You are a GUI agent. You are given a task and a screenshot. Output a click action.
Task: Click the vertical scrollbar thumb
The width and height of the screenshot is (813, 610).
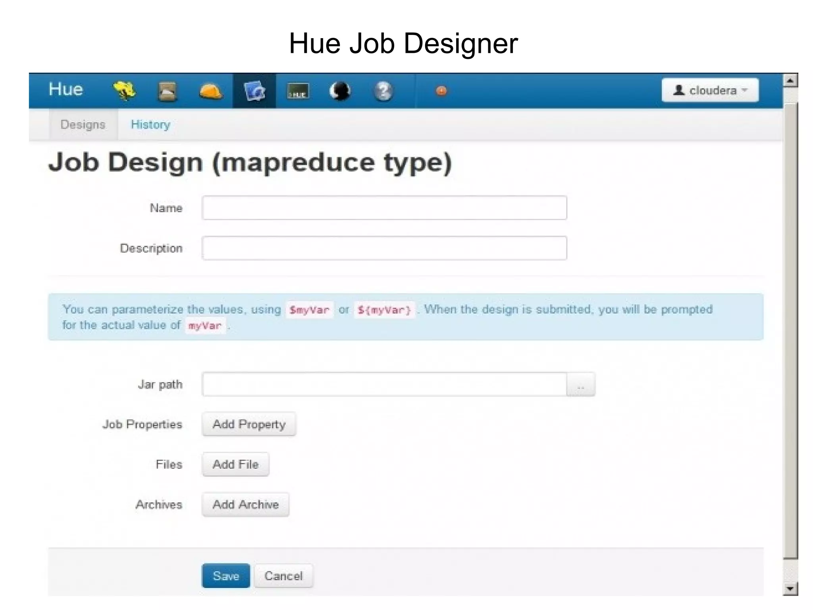click(790, 331)
